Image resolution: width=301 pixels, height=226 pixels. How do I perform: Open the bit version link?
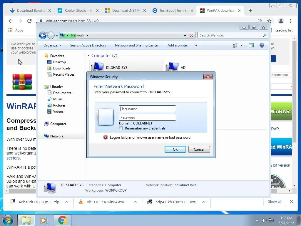tap(280, 165)
